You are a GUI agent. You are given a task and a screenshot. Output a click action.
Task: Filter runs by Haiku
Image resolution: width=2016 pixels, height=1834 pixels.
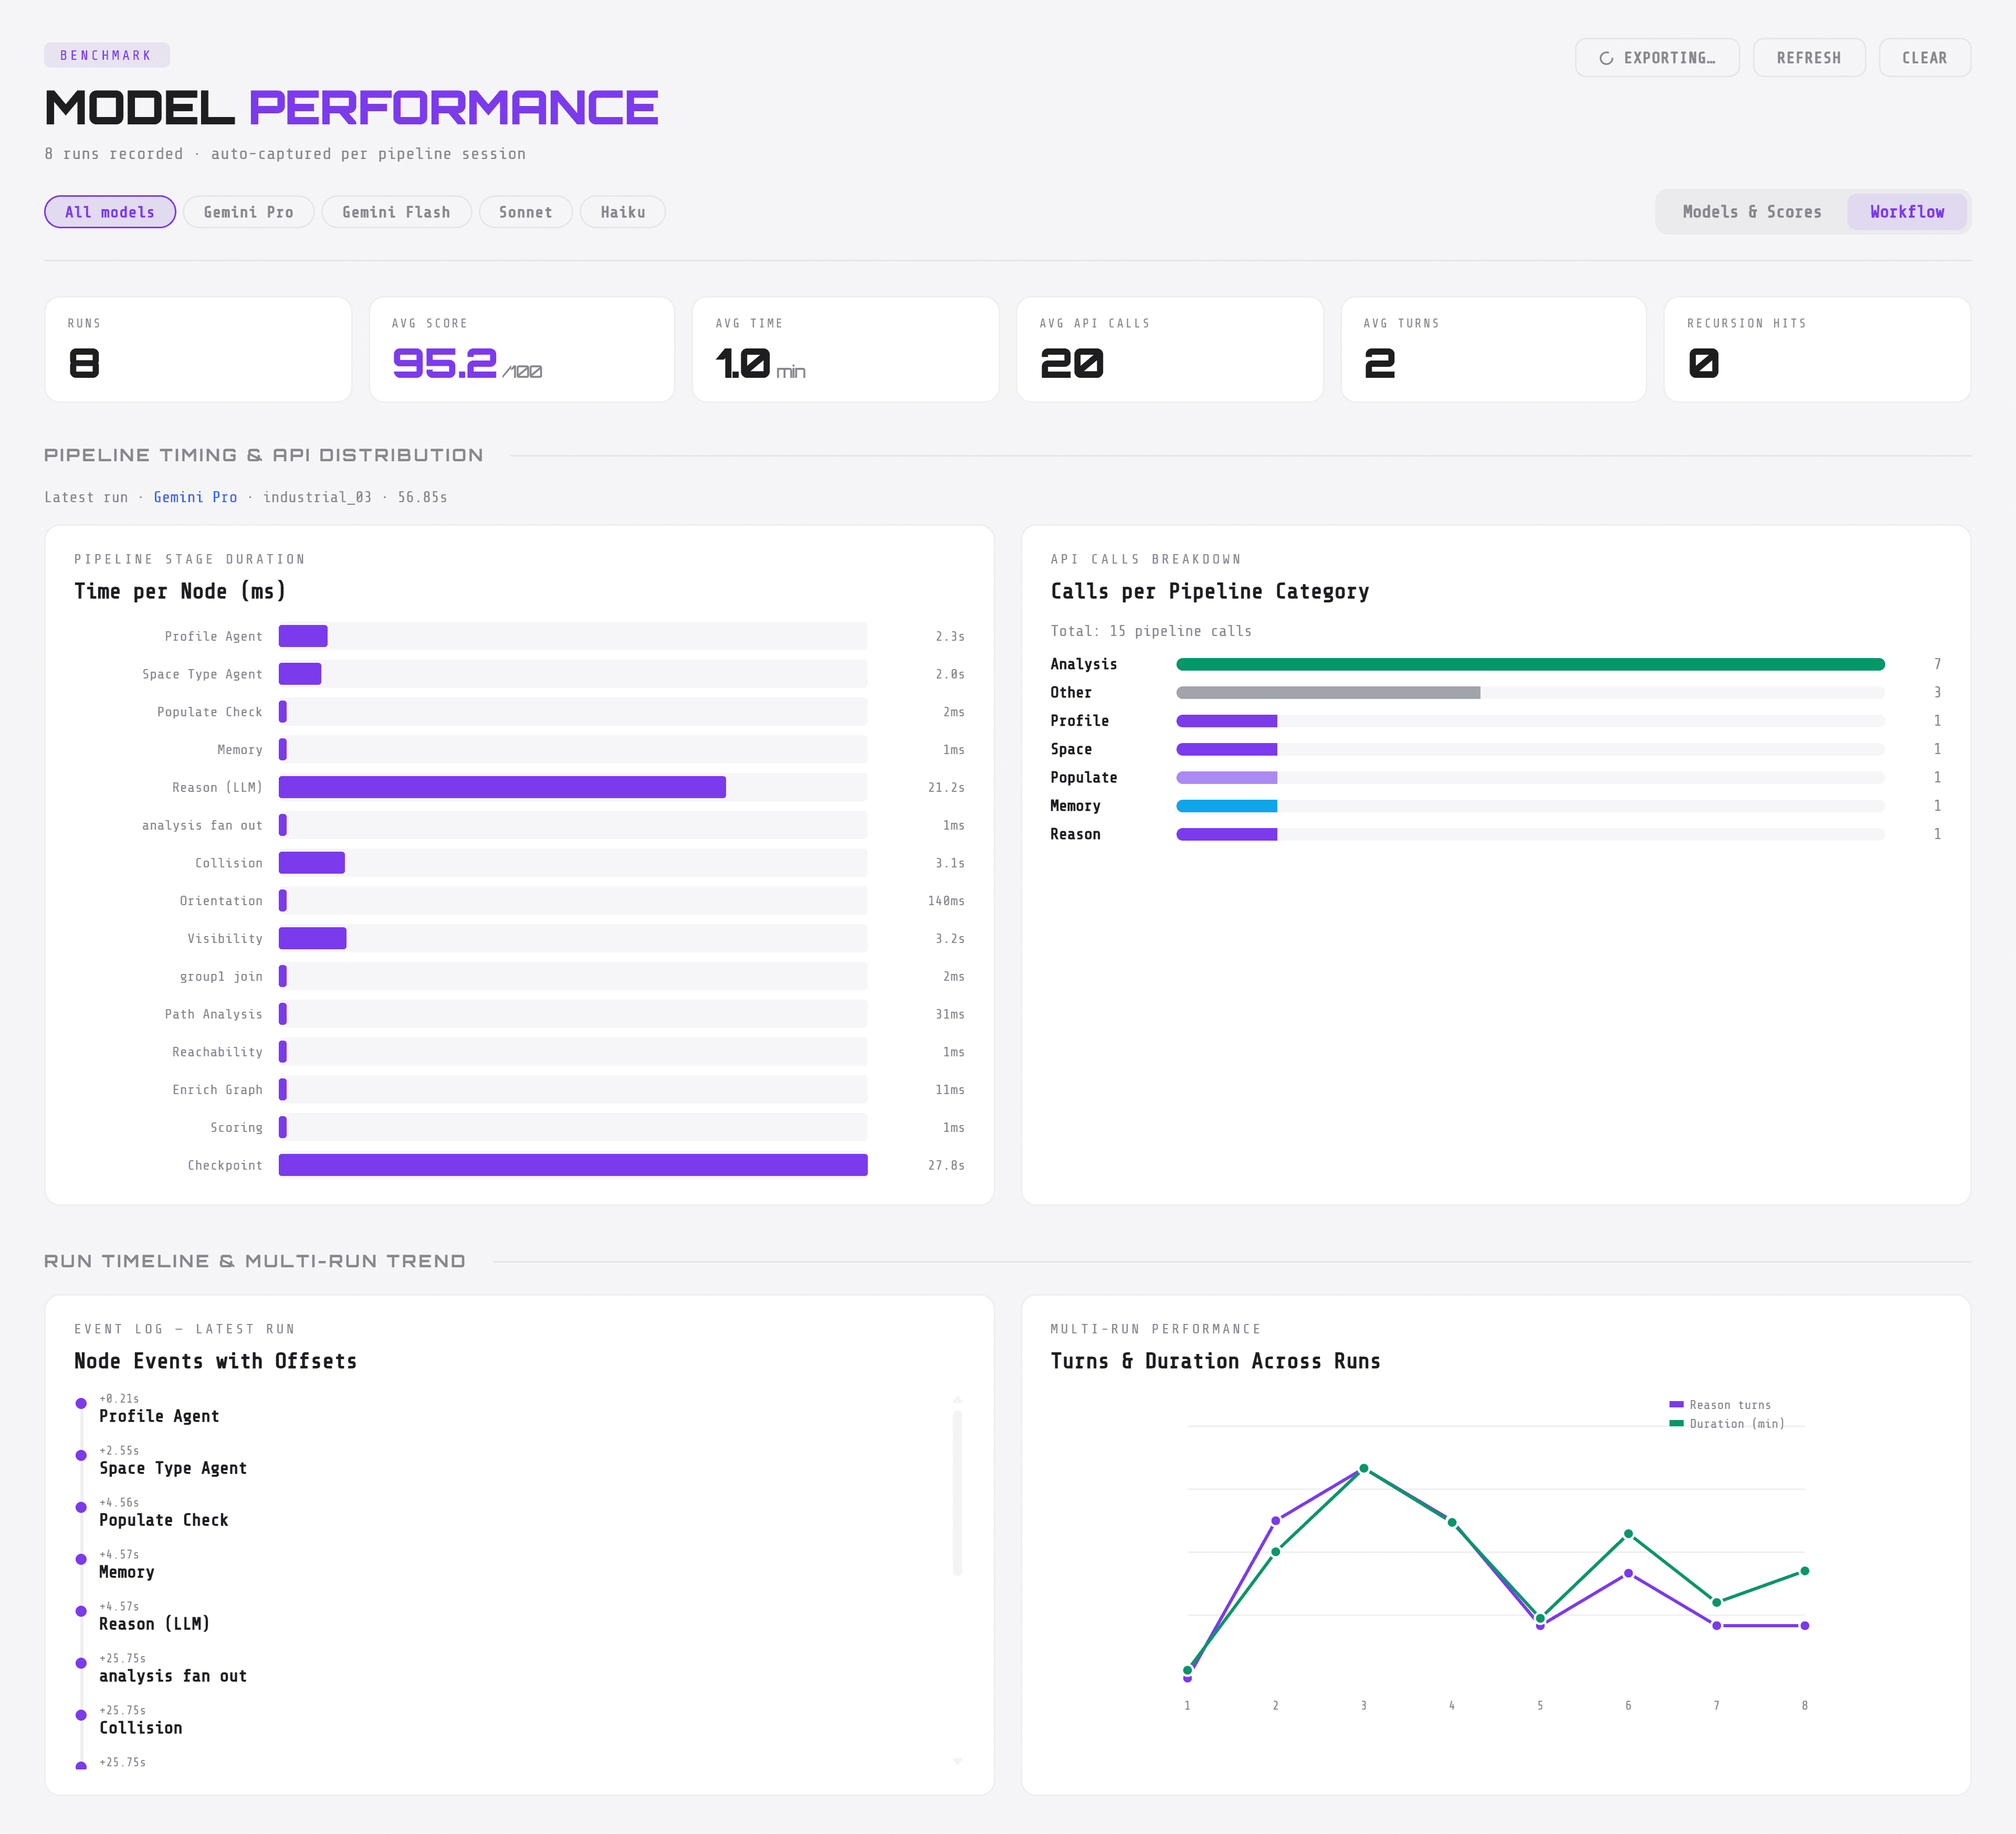coord(623,212)
